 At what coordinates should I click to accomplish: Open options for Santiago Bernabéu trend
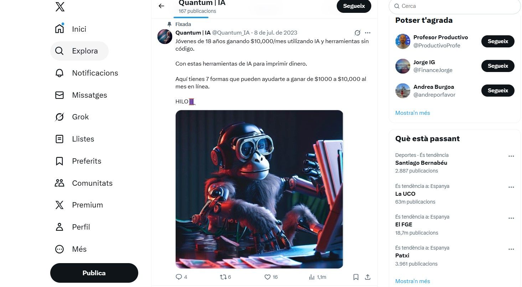(511, 156)
